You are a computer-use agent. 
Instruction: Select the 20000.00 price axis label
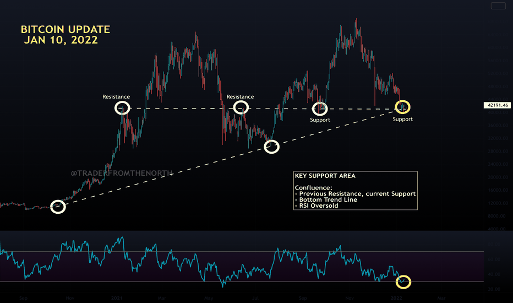(499, 177)
